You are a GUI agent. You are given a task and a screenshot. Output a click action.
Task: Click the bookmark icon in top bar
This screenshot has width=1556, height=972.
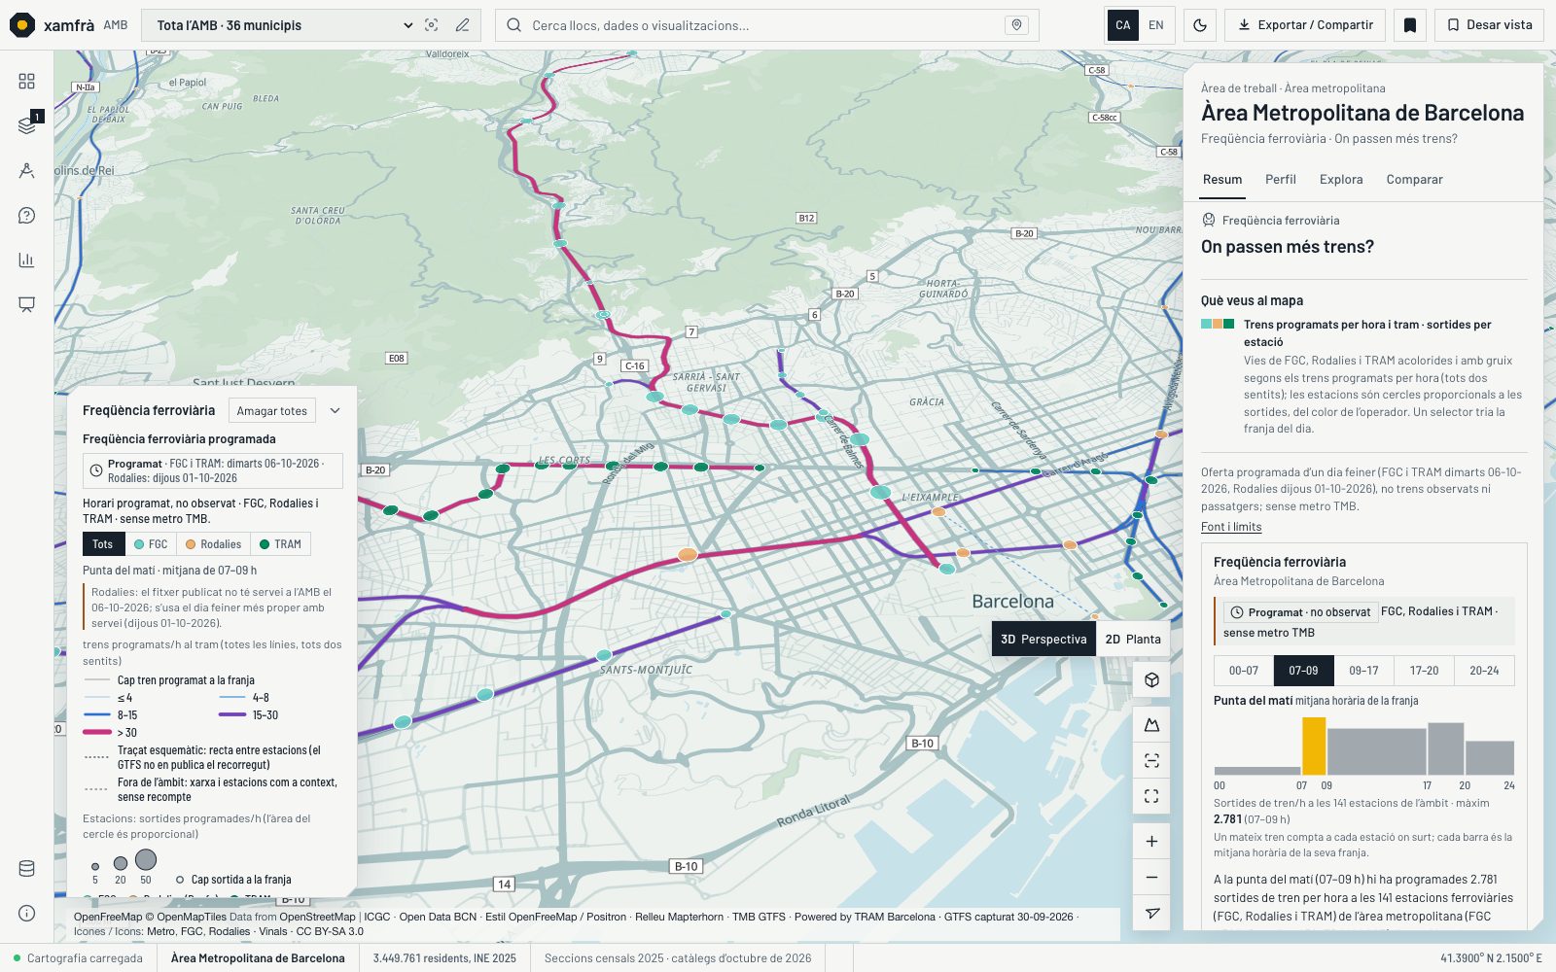point(1410,25)
